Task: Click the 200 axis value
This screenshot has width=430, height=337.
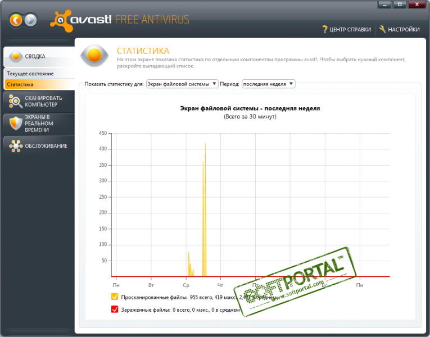Action: click(x=103, y=213)
